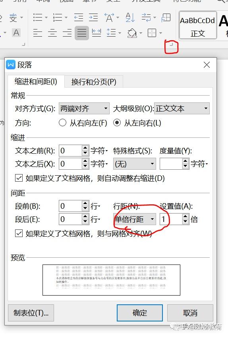Switch to 缩进和间距(I) tab
228x337 pixels.
(36, 81)
